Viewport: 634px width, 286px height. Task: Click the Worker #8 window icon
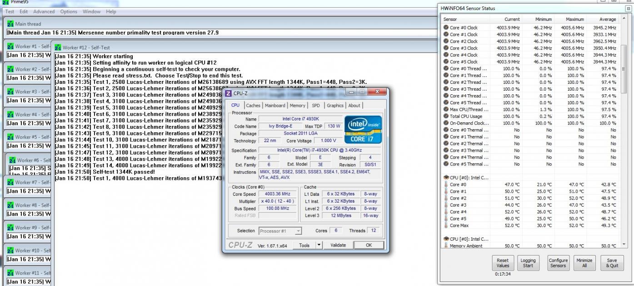(x=10, y=205)
